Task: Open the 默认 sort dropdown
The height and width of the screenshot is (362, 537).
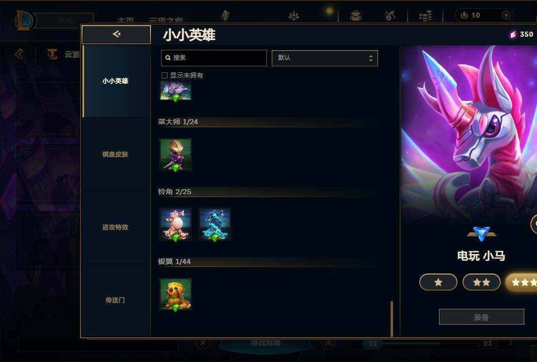Action: 325,58
